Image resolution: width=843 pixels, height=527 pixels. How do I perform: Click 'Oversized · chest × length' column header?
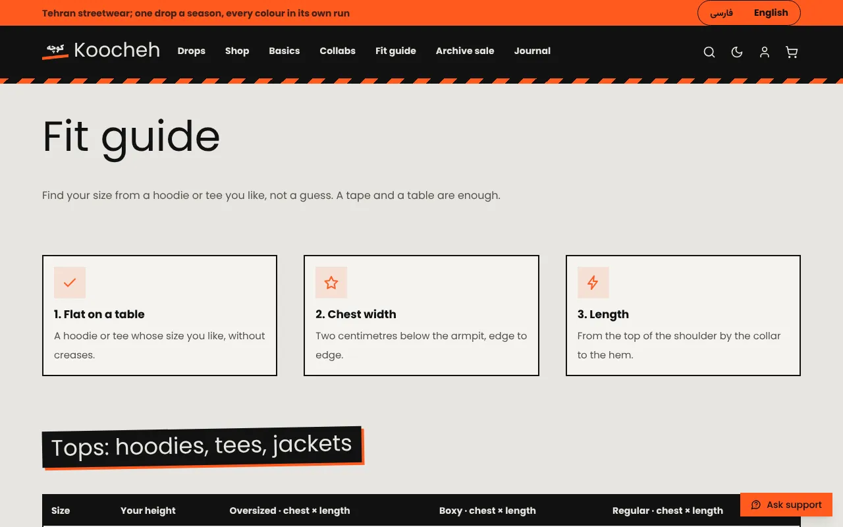290,511
